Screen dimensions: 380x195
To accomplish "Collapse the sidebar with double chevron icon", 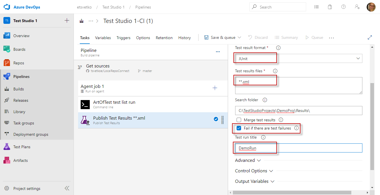I will tap(67, 188).
